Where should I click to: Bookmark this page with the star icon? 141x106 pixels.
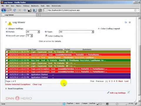[135, 10]
